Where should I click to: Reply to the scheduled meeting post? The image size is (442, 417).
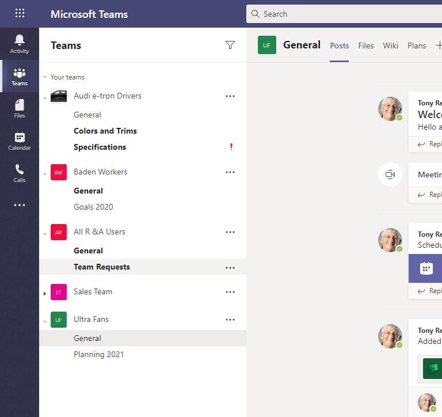tap(429, 291)
